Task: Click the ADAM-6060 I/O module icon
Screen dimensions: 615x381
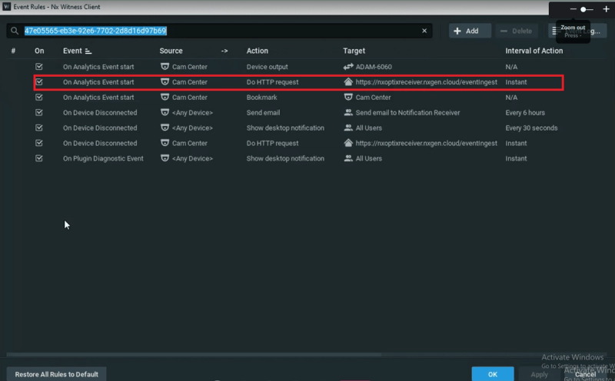Action: click(348, 67)
